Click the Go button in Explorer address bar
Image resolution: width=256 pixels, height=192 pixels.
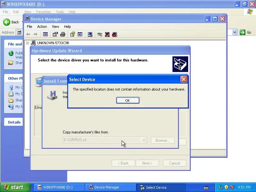click(245, 32)
